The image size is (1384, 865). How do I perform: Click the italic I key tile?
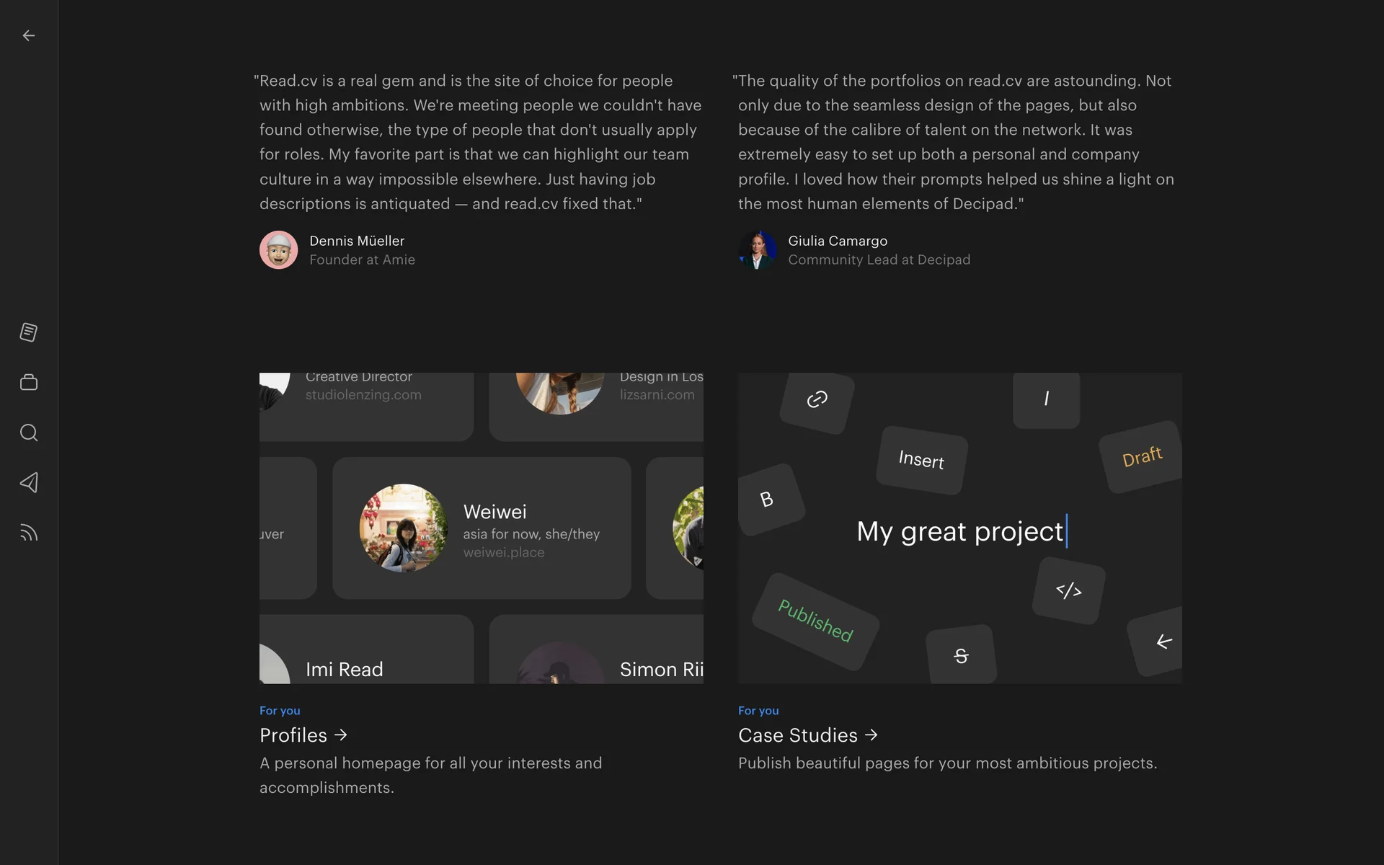1046,399
